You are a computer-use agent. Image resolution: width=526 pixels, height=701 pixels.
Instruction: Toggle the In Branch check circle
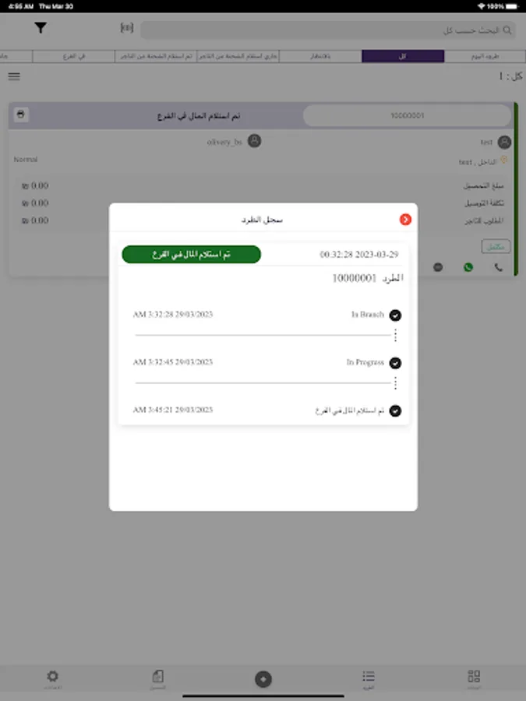click(x=395, y=315)
